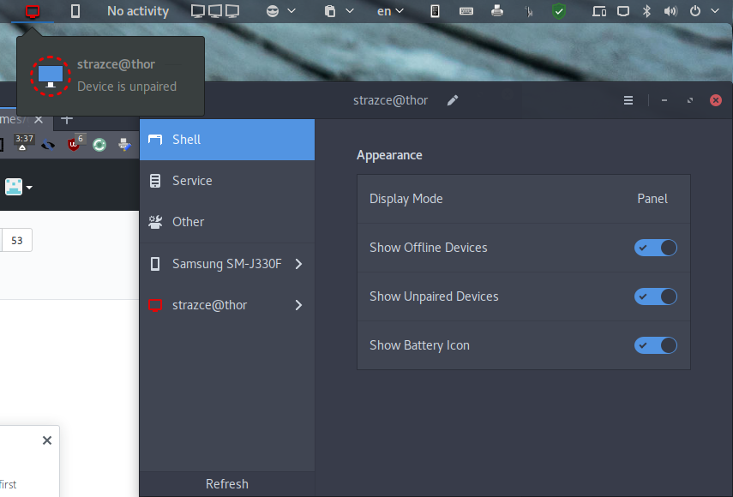Screen dimensions: 733x497
Task: Toggle Show Unpaired Devices switch
Action: pyautogui.click(x=655, y=296)
